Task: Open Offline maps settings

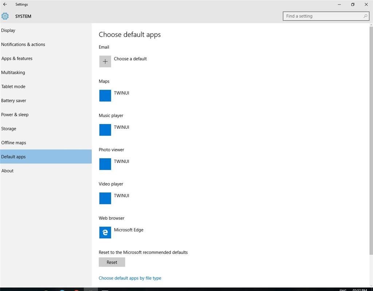Action: point(46,143)
